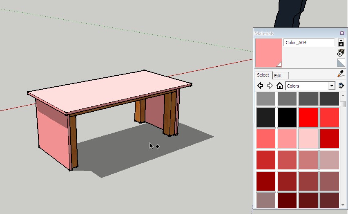Choose the salmon pink swatch matching Color_A04

[x=287, y=139]
